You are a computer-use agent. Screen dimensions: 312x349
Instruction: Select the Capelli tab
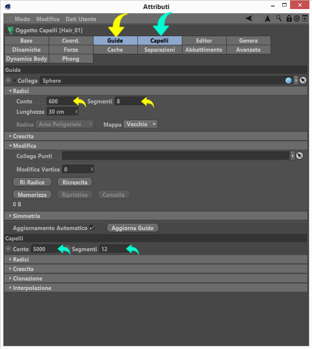tap(159, 41)
